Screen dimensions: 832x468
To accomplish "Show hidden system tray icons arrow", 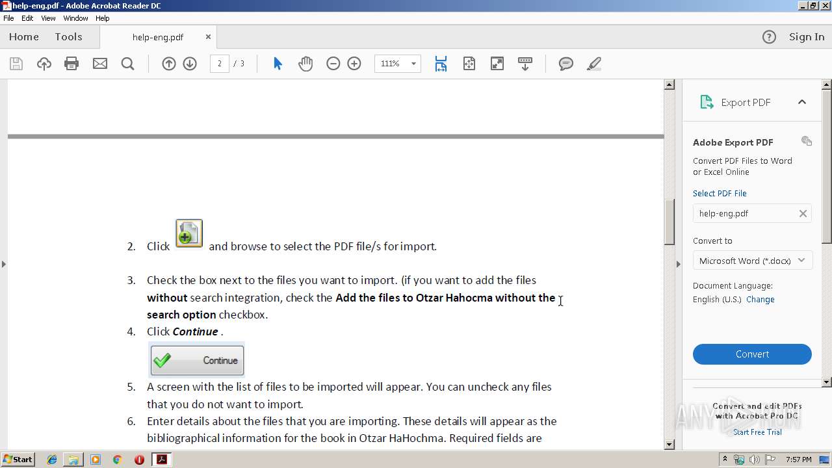I will tap(725, 460).
